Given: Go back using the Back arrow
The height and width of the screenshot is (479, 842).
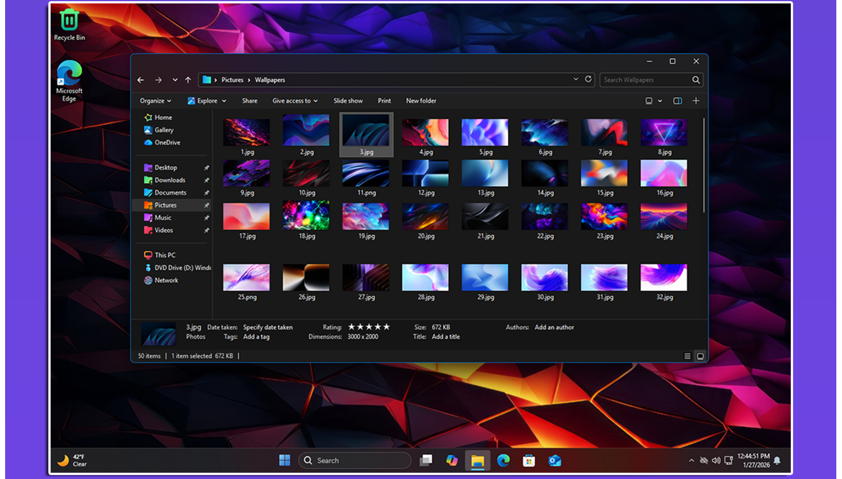Looking at the screenshot, I should pos(141,80).
